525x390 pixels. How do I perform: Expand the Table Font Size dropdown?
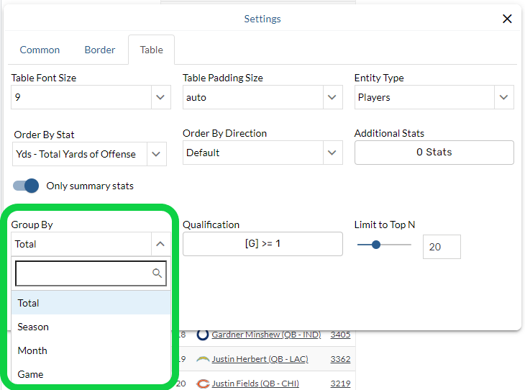[160, 97]
